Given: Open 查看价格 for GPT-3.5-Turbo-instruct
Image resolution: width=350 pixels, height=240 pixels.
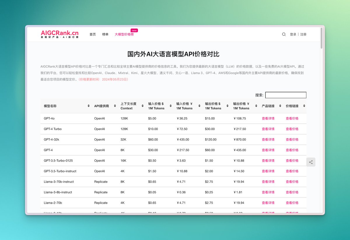Looking at the screenshot, I should 292,171.
